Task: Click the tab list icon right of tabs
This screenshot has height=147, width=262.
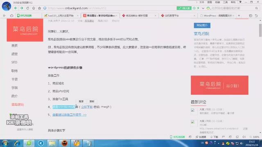Action: [251, 16]
